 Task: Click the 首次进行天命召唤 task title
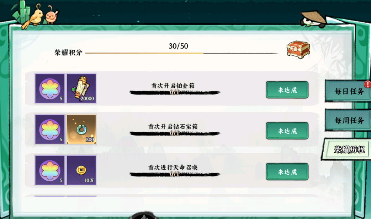(173, 167)
